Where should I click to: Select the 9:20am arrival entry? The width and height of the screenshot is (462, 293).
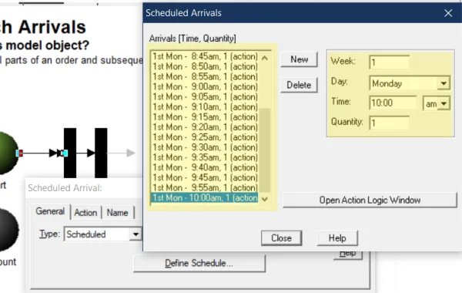pyautogui.click(x=205, y=127)
